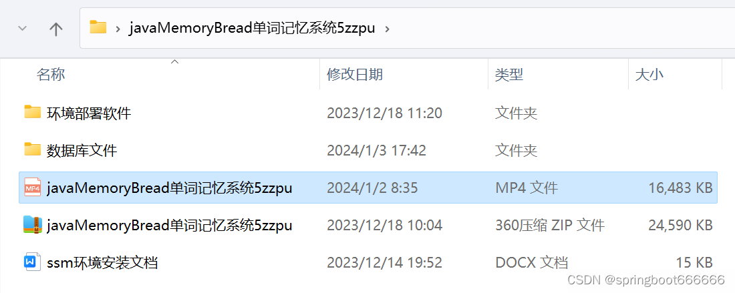Sort by 类型 column header

[x=509, y=75]
